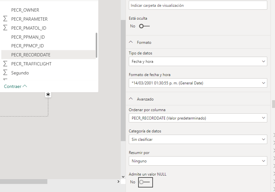Click the Ninguno value text

(139, 161)
